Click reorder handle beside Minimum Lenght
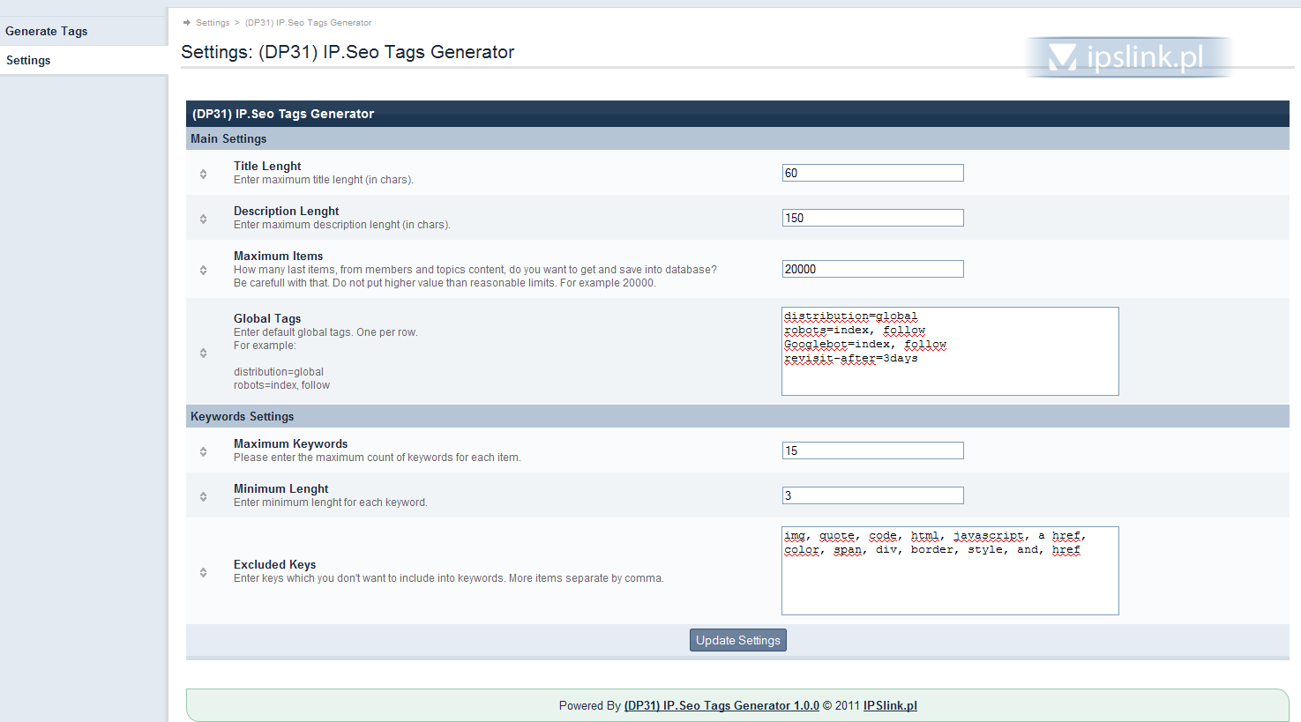 coord(203,496)
